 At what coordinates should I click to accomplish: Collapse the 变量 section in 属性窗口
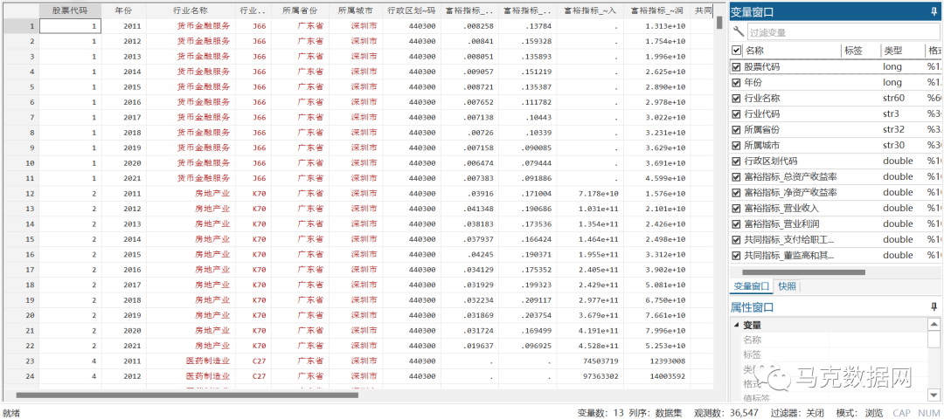tap(736, 326)
